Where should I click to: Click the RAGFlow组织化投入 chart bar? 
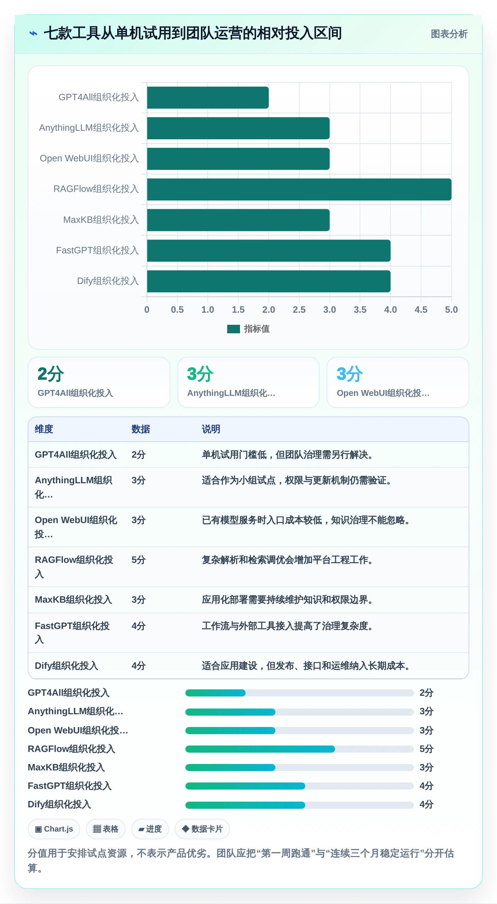(x=299, y=189)
